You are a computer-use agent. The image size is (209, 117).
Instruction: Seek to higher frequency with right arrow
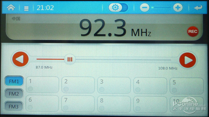[x=187, y=60]
